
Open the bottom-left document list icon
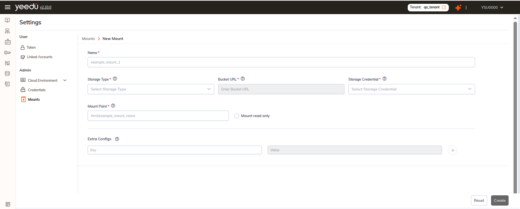pyautogui.click(x=8, y=204)
